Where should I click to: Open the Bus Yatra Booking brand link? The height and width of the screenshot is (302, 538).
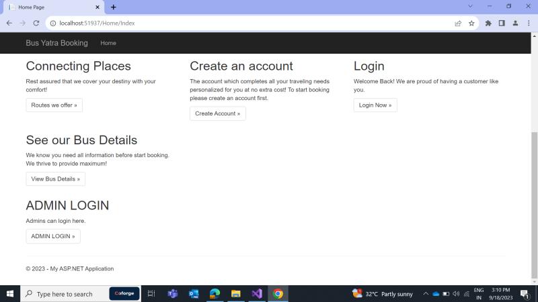[56, 43]
